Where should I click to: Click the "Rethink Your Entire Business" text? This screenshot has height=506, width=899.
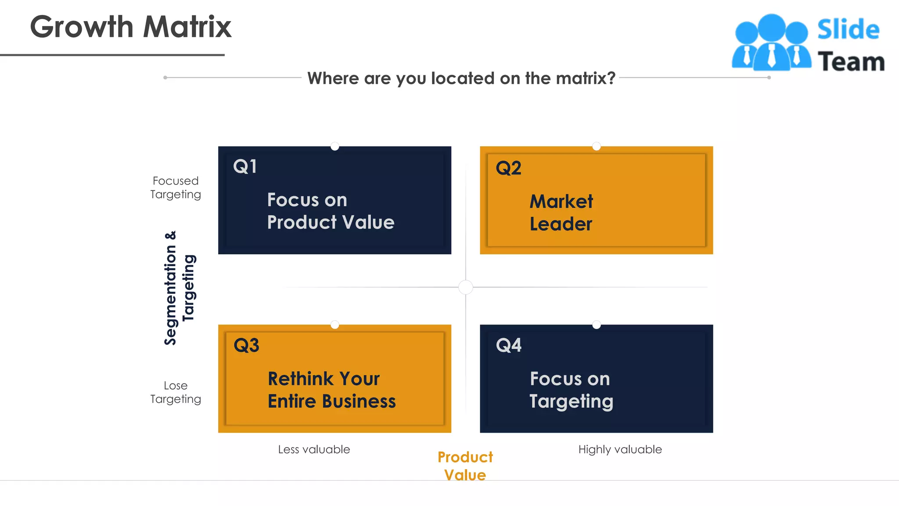click(331, 390)
